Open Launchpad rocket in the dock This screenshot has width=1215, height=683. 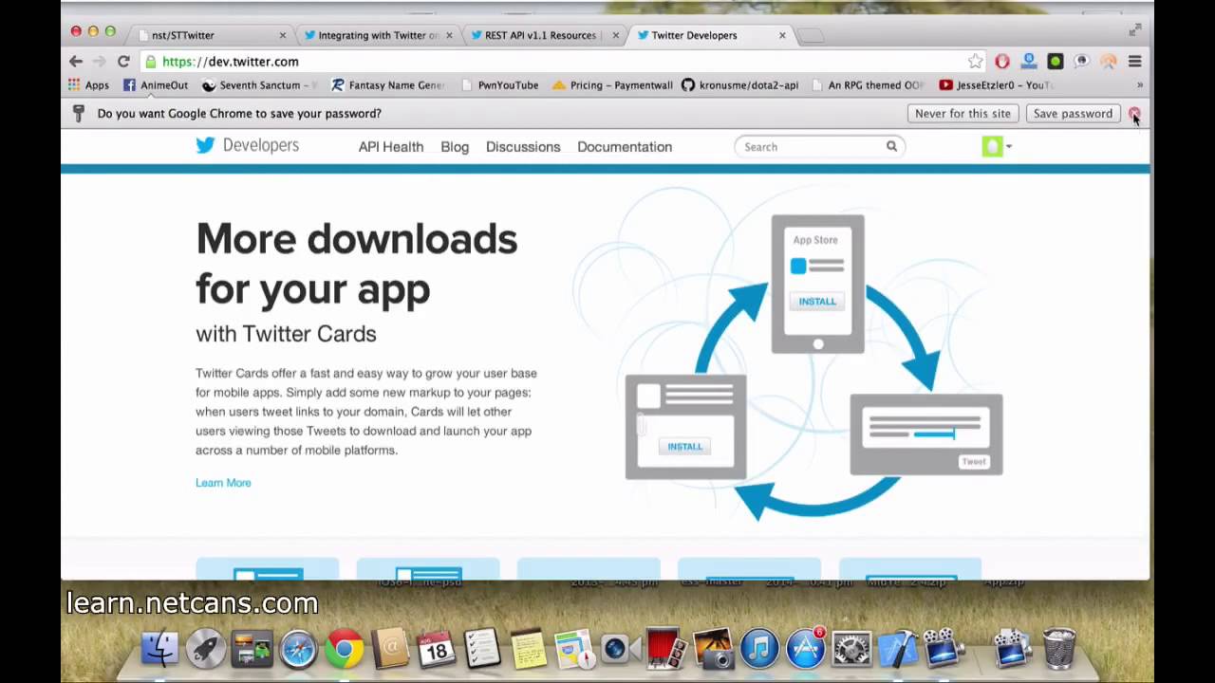point(206,650)
